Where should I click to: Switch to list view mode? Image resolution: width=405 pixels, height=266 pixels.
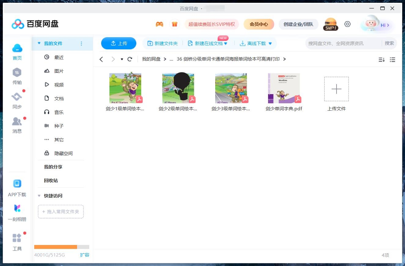[392, 60]
